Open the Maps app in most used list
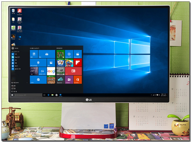191x142 pixels. [14, 60]
